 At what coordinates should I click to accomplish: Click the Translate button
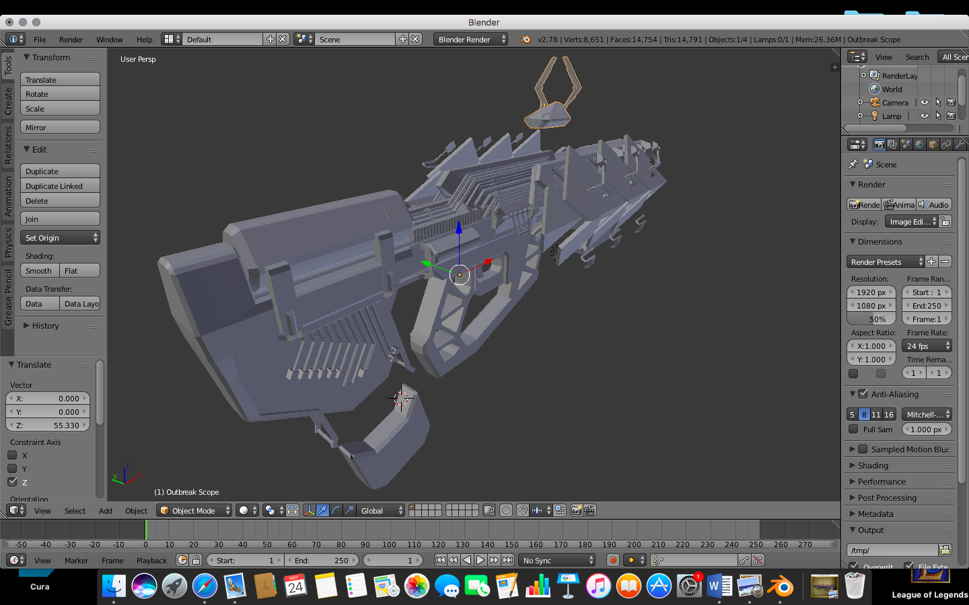[x=60, y=79]
